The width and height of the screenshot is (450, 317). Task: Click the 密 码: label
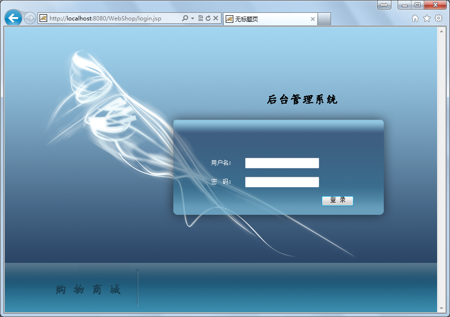point(221,182)
